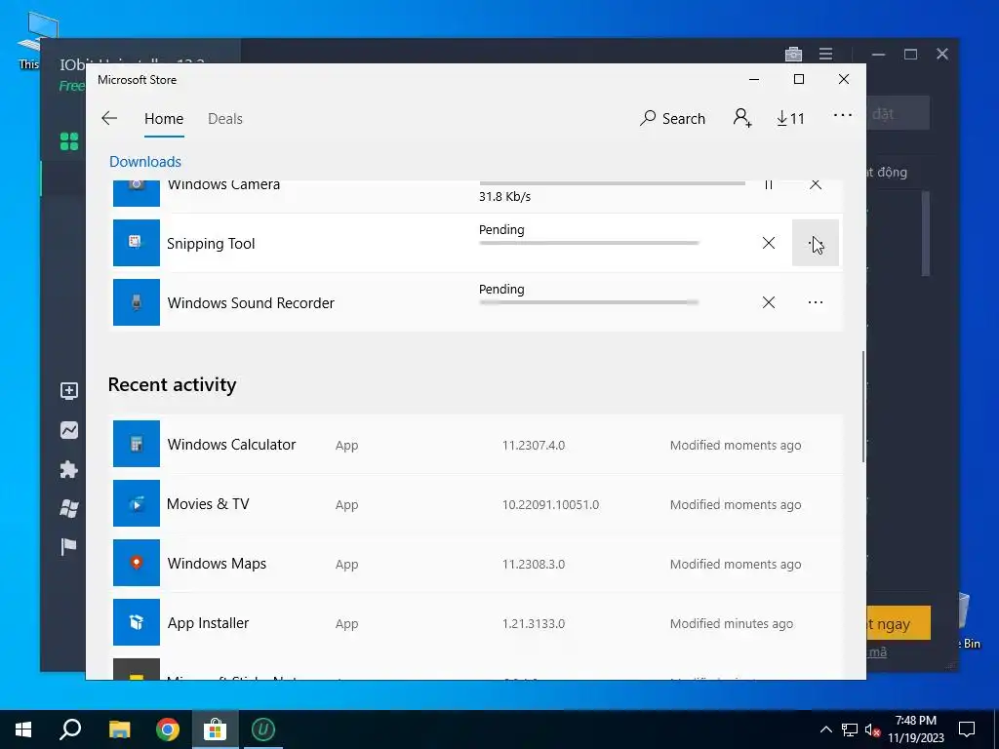Open Search in Microsoft Store

coord(673,118)
